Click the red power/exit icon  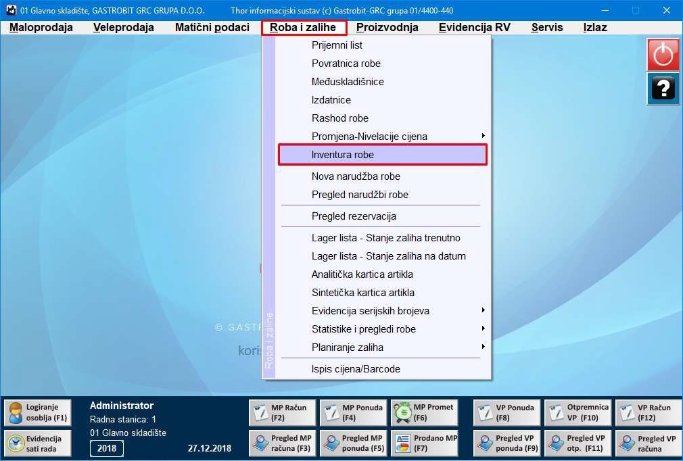(x=663, y=55)
